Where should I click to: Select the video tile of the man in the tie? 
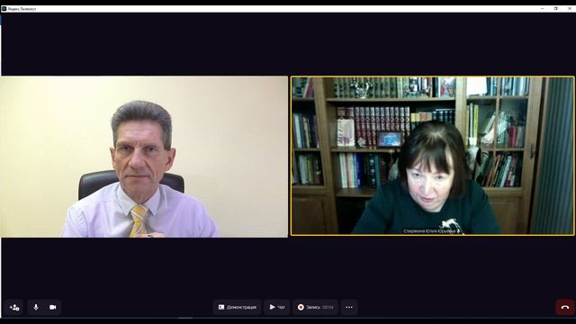144,157
